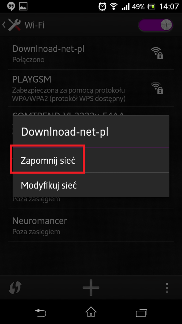Tap the alarm clock status icon
Image resolution: width=182 pixels, height=324 pixels.
(x=102, y=6)
